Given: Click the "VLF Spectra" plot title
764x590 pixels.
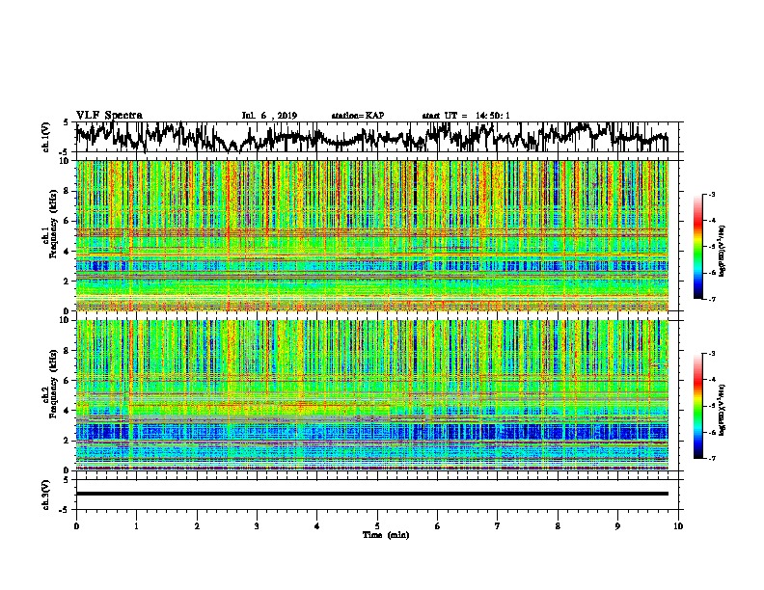Looking at the screenshot, I should (109, 116).
